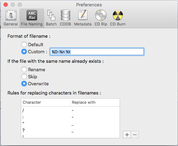Image resolution: width=178 pixels, height=146 pixels.
Task: Select the colon character rule row
Action: pyautogui.click(x=70, y=117)
